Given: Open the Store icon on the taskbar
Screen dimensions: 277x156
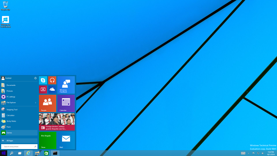Looking at the screenshot, I should 46,153.
